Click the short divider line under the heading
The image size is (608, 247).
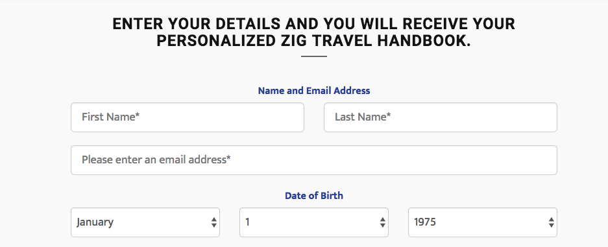[314, 56]
